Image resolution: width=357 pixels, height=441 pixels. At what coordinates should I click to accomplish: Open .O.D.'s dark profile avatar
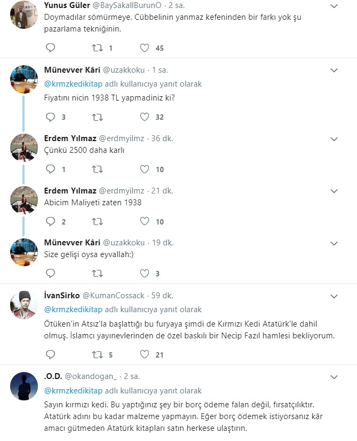(x=24, y=386)
